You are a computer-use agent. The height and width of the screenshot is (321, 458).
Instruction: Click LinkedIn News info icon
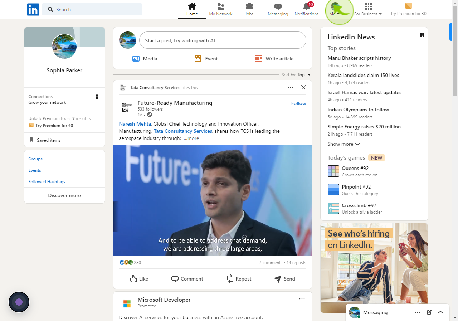[422, 35]
